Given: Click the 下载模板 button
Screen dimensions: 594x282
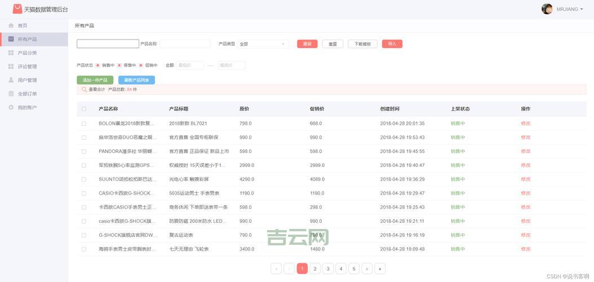Looking at the screenshot, I should pos(362,44).
